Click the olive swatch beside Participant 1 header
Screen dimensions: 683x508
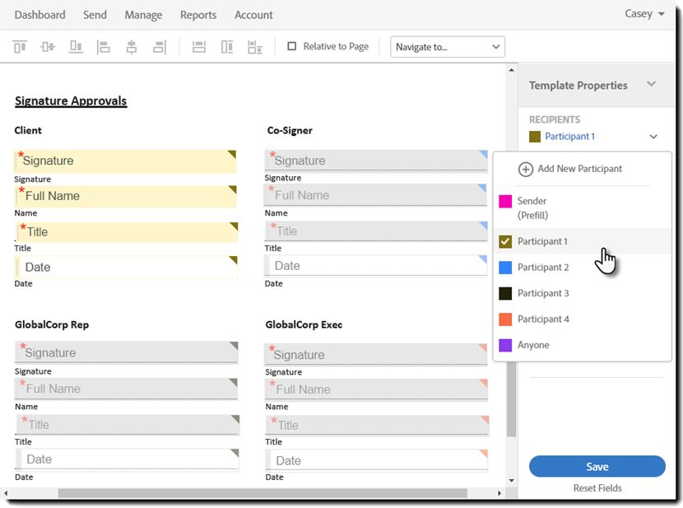click(x=534, y=137)
